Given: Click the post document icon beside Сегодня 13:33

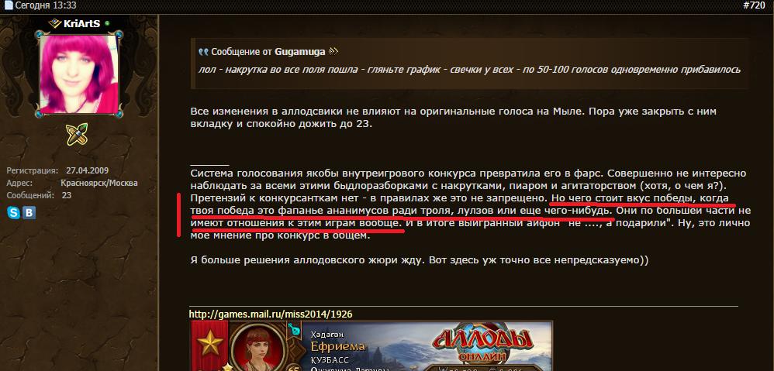Looking at the screenshot, I should 8,6.
